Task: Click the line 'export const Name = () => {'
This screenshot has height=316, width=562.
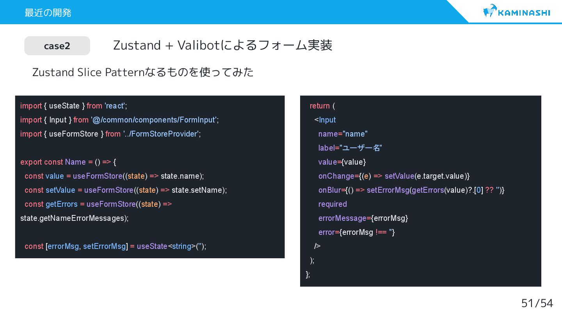Action: [68, 162]
